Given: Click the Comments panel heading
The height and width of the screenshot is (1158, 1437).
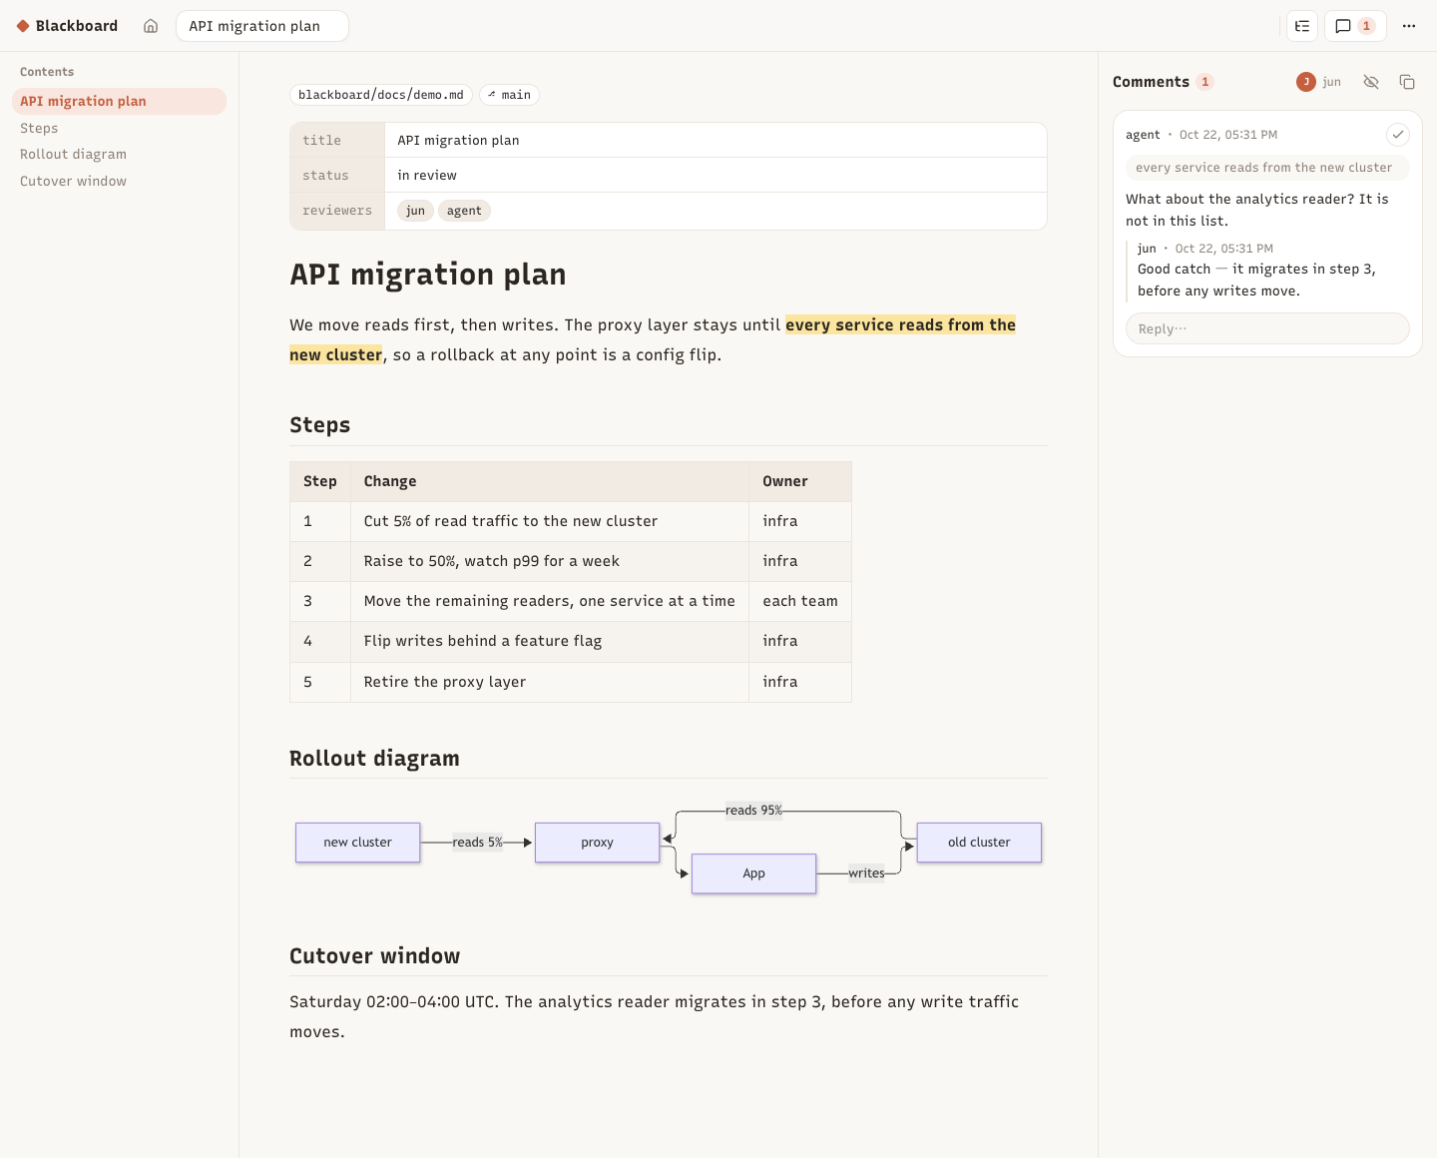Looking at the screenshot, I should 1151,82.
